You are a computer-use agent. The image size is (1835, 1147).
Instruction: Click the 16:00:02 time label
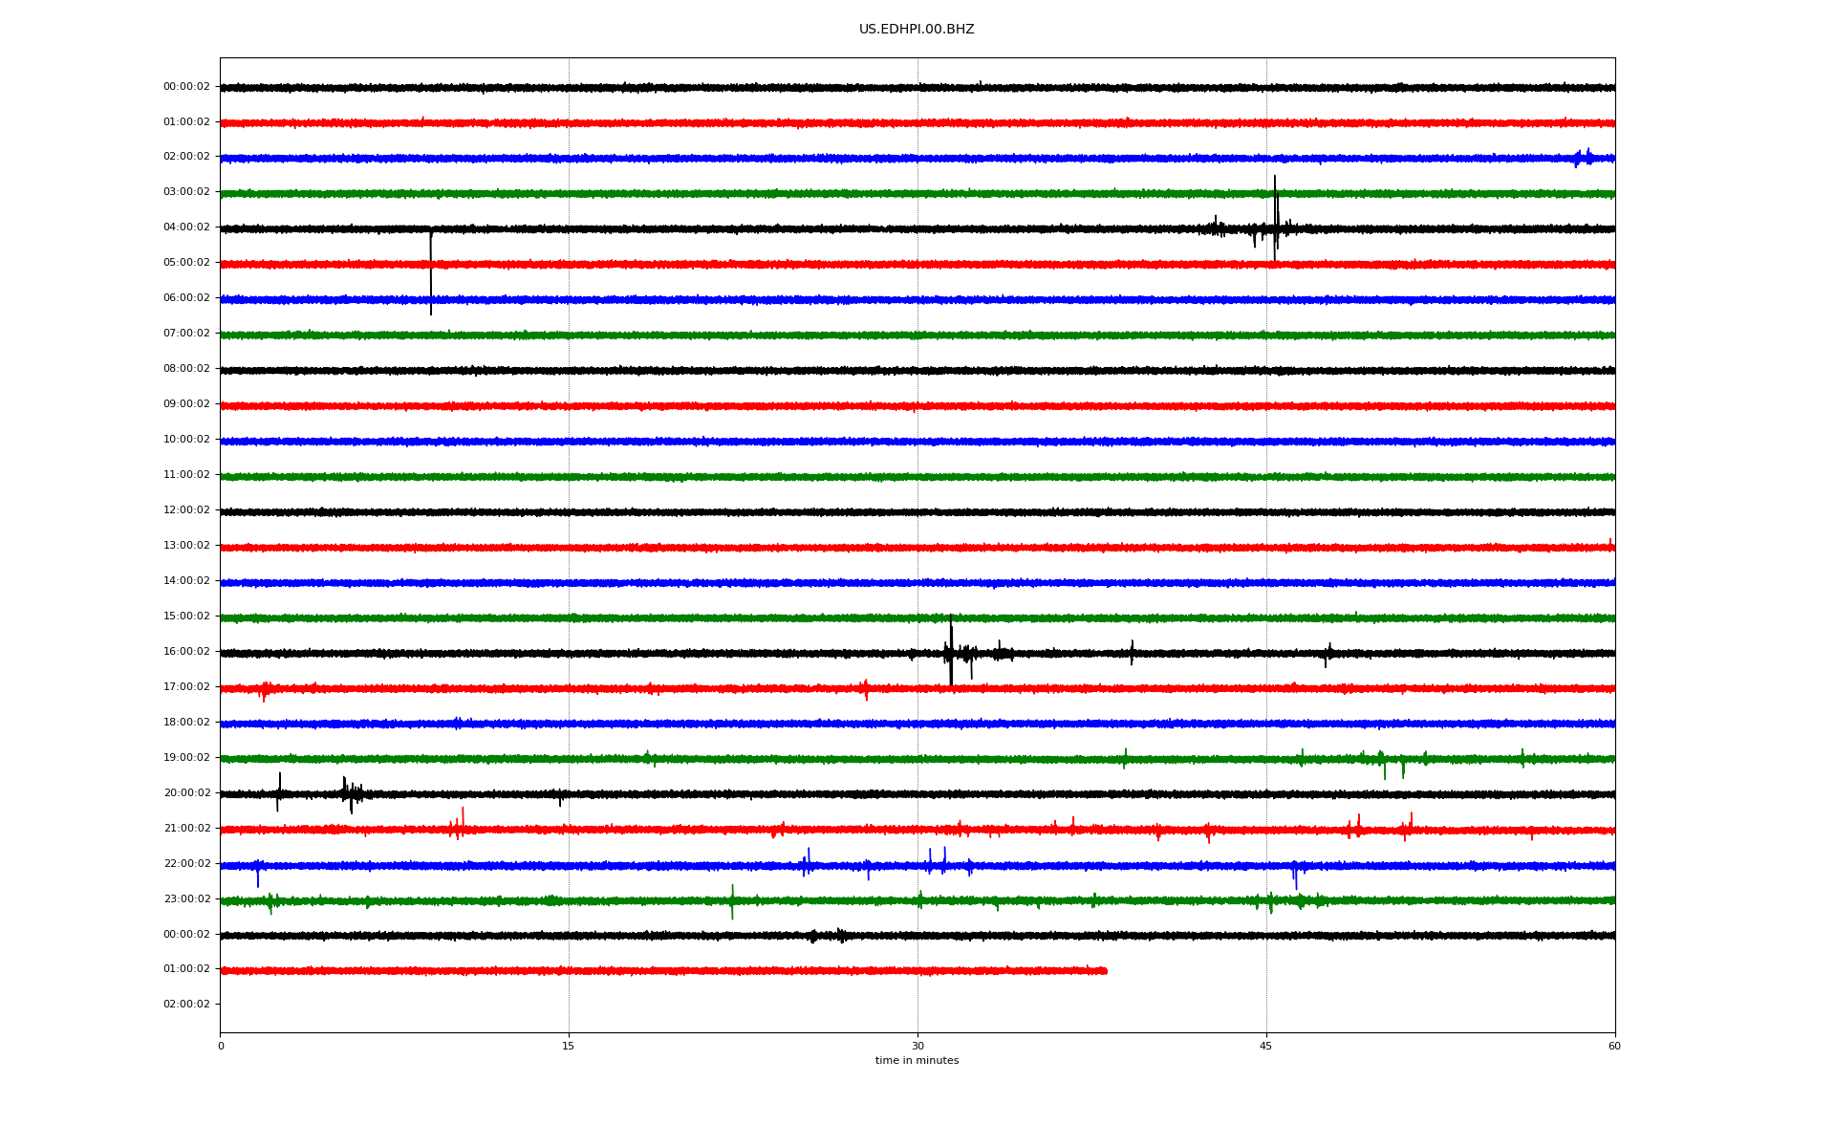tap(186, 652)
